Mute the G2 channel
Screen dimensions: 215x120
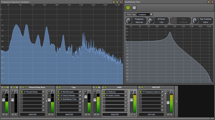[x=13, y=115]
